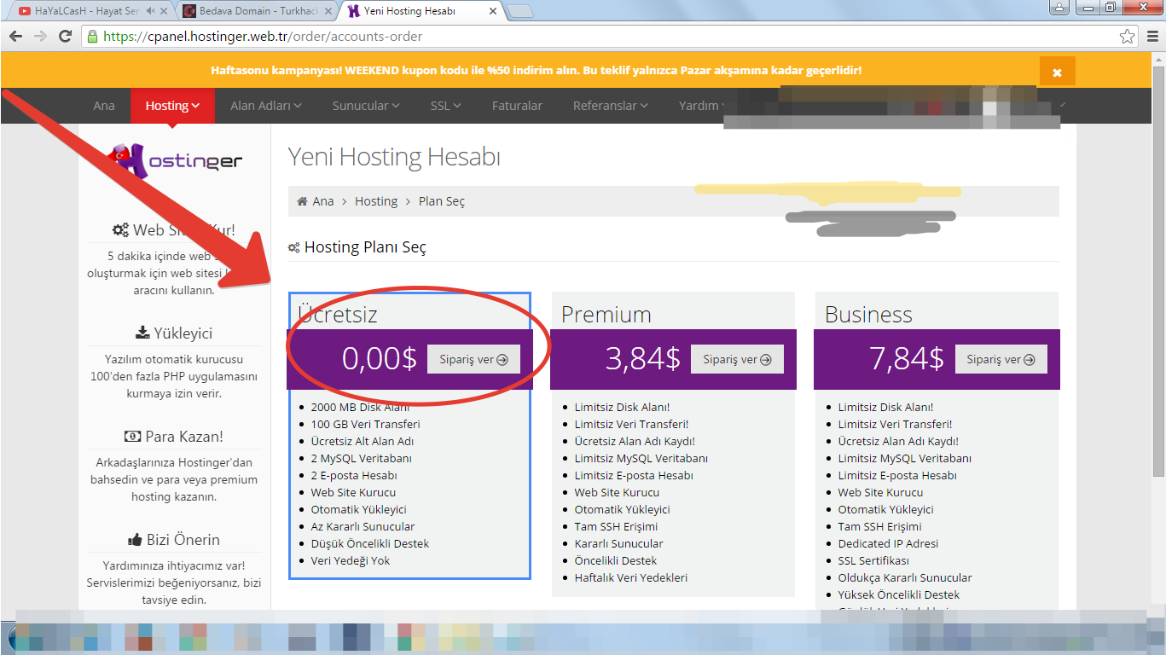1166x655 pixels.
Task: Bookmark this page with the star icon
Action: point(1127,37)
